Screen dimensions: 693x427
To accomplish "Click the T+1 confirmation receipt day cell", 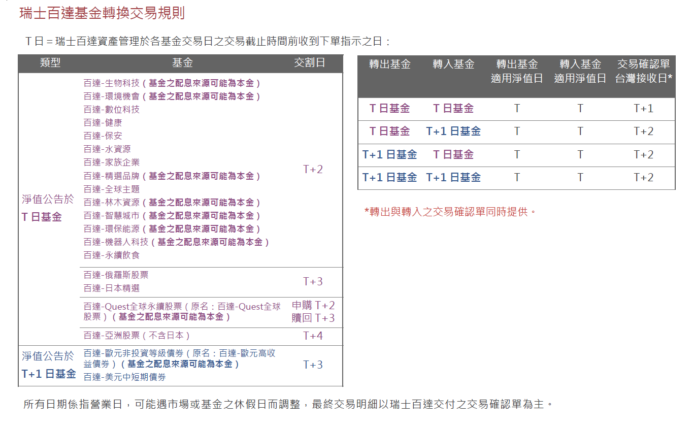I will coord(644,109).
